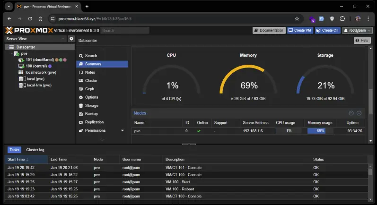Screen dimensions: 377x205
Task: Collapse the Nodes panel with up arrow icon
Action: coord(351,113)
